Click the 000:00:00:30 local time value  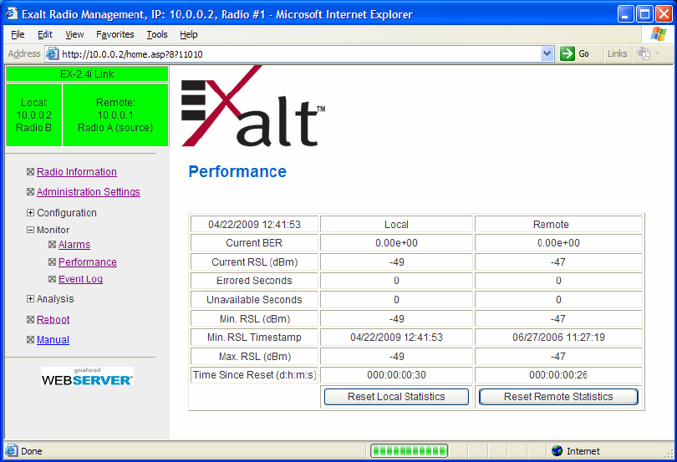396,375
